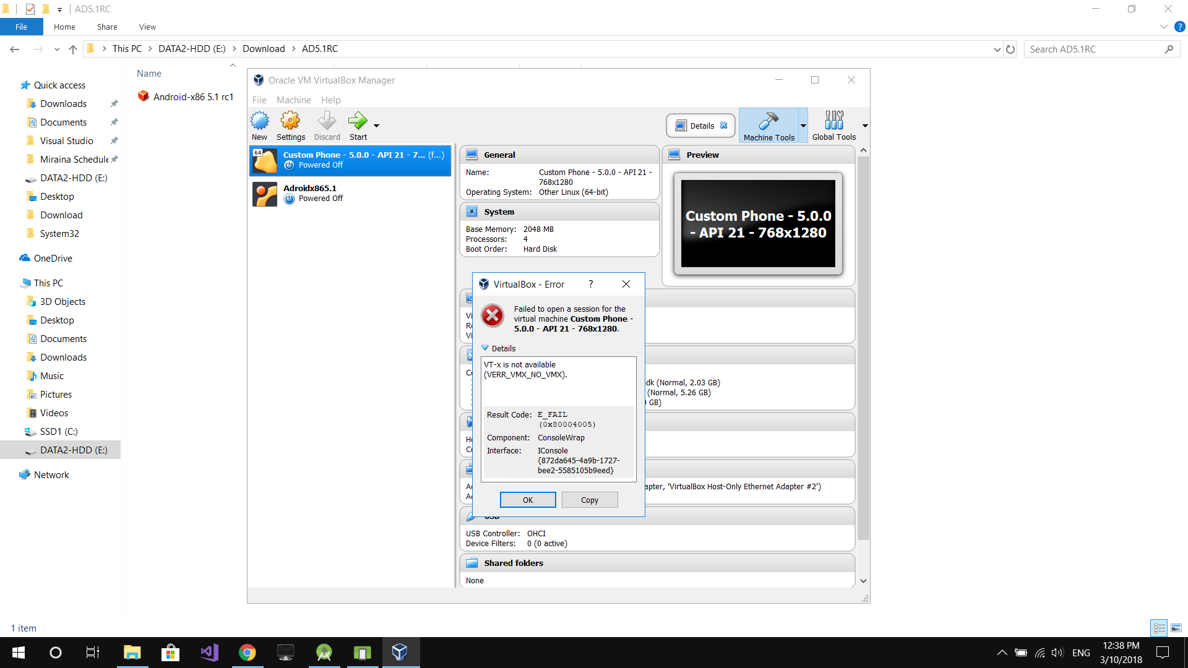Open SSD1 (C:) drive
Screen dimensions: 1188x668
(x=58, y=431)
